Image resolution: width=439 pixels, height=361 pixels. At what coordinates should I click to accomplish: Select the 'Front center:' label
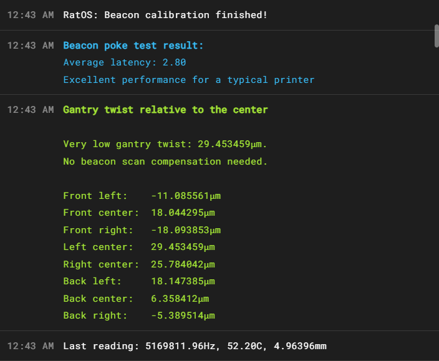101,213
